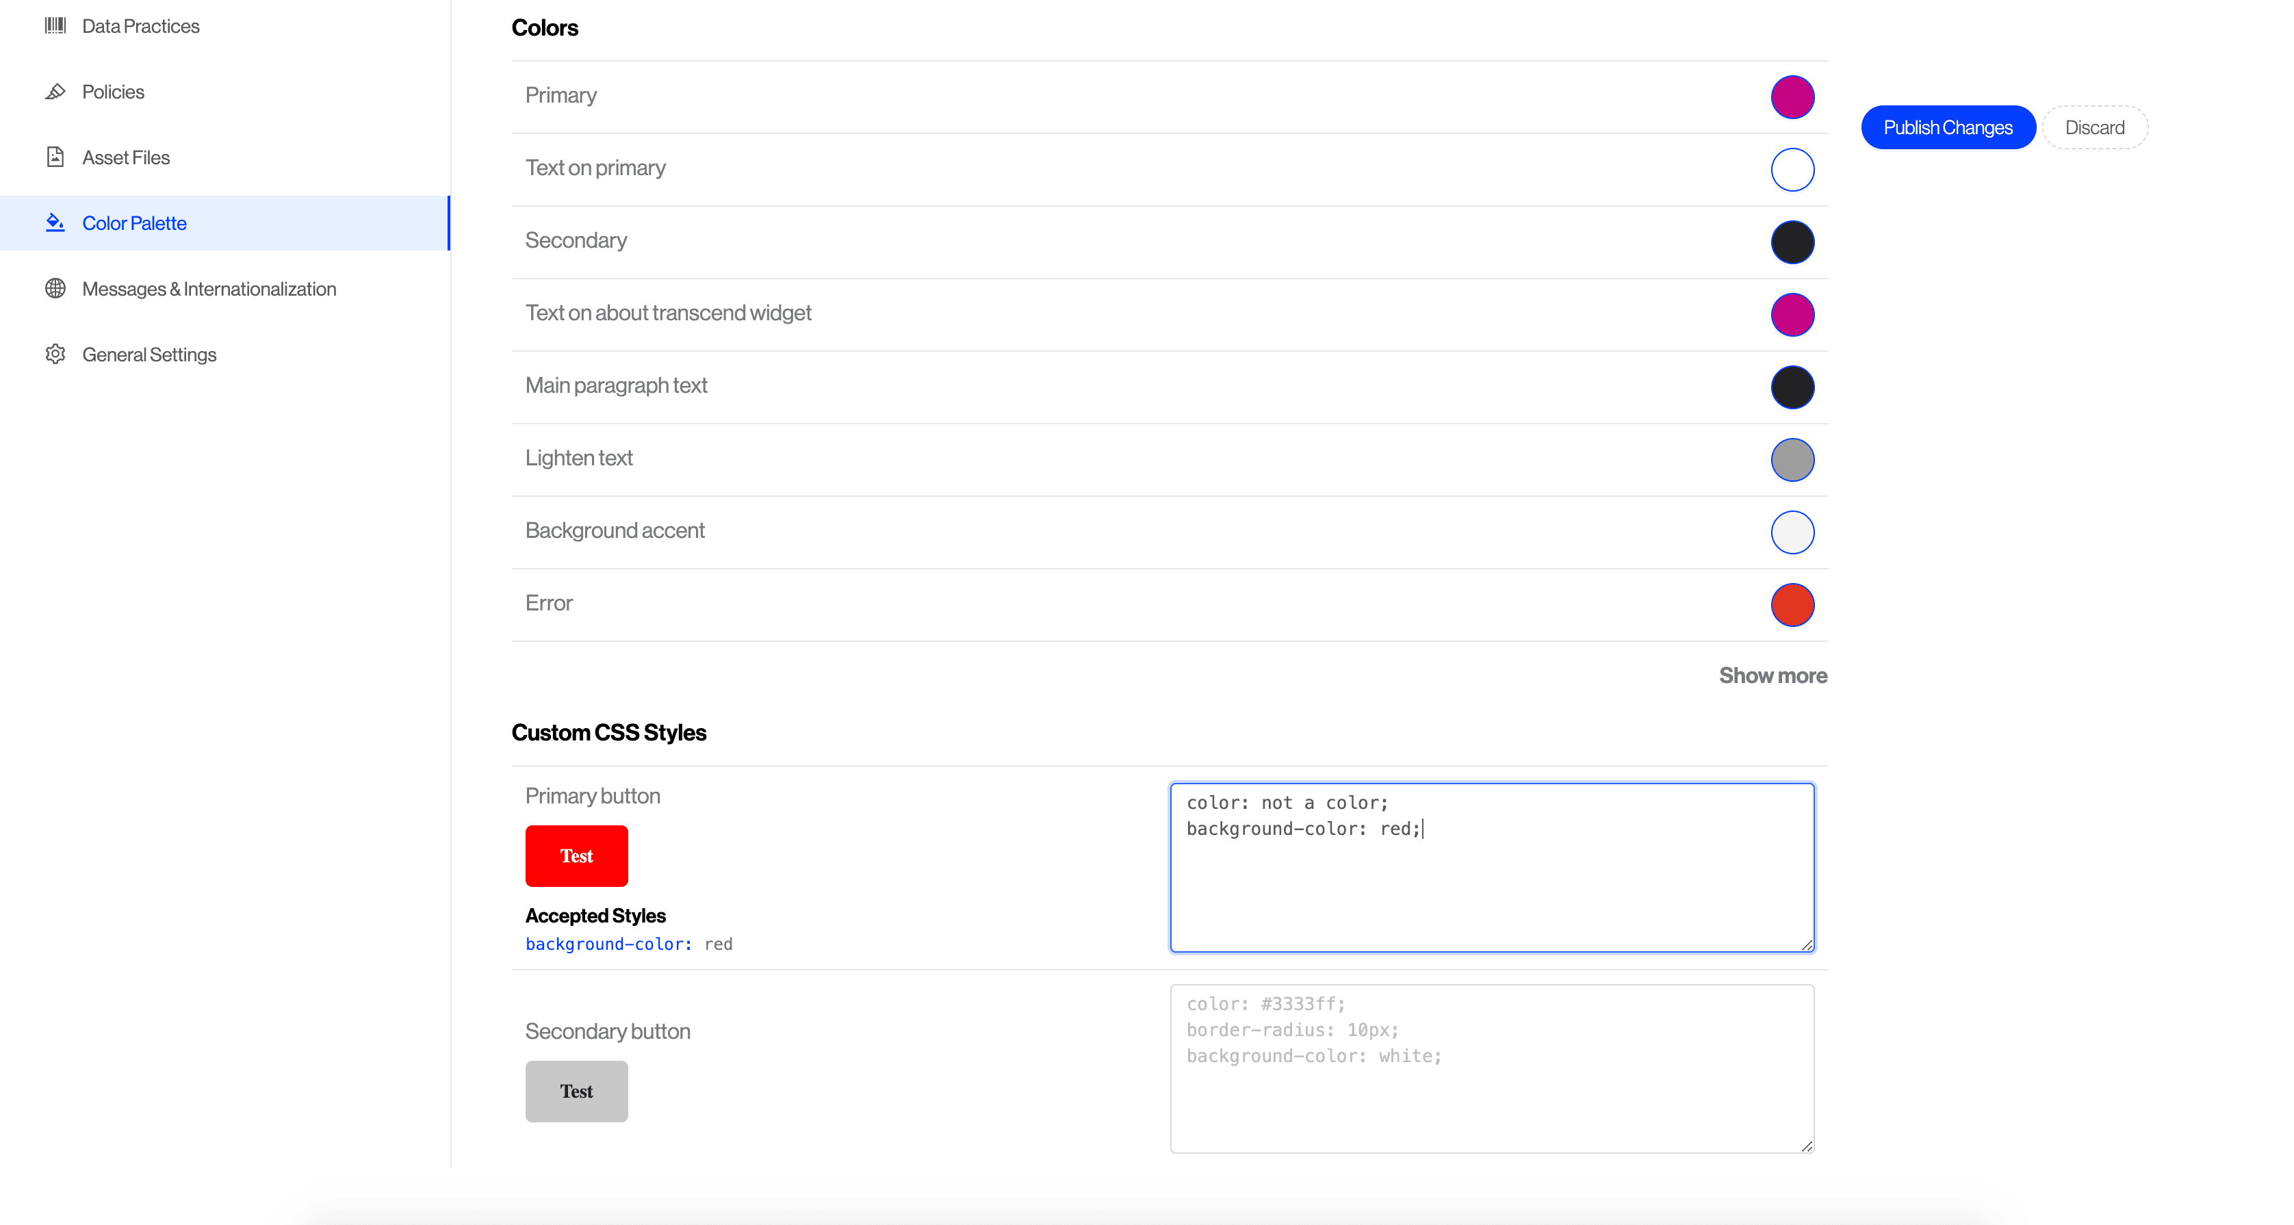
Task: Click the Policies gavel icon
Action: [x=55, y=92]
